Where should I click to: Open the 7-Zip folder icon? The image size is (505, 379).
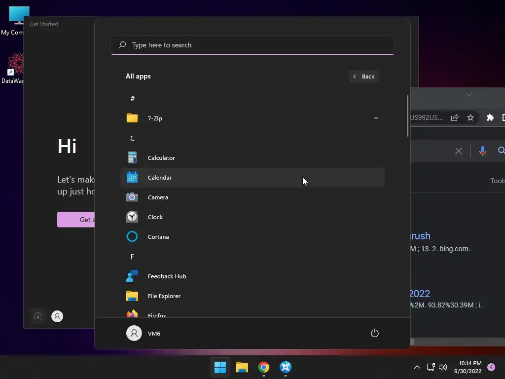132,118
